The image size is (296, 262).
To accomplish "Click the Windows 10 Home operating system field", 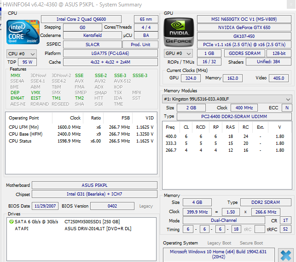I will 219,255.
